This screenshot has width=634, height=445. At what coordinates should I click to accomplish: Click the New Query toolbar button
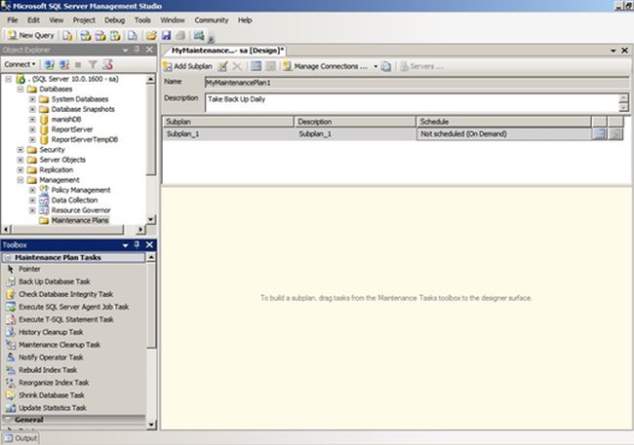31,35
